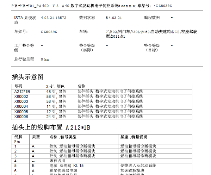This screenshot has height=175, width=211.
Task: Select the heading 插头示意图
Action: [x=27, y=77]
